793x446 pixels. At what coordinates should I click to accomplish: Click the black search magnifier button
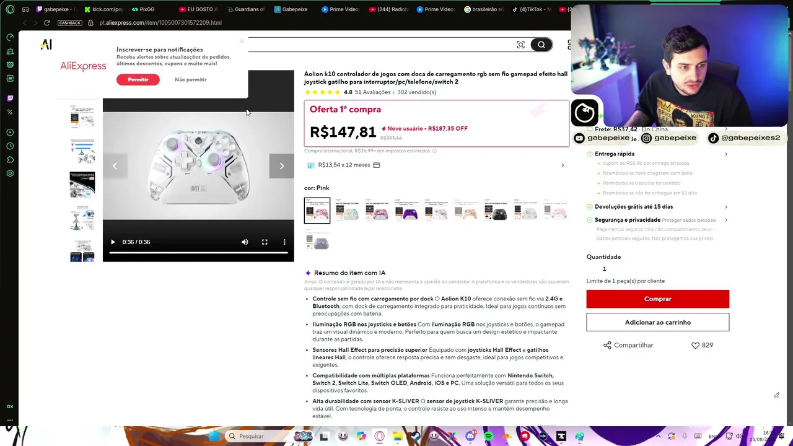coord(541,45)
